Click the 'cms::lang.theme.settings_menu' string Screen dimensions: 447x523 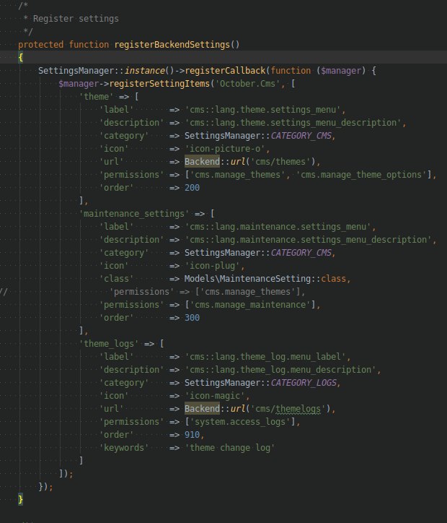pyautogui.click(x=262, y=110)
